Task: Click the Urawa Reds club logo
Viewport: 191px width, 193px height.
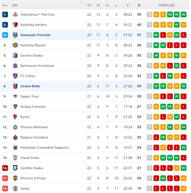Action: (x=15, y=86)
